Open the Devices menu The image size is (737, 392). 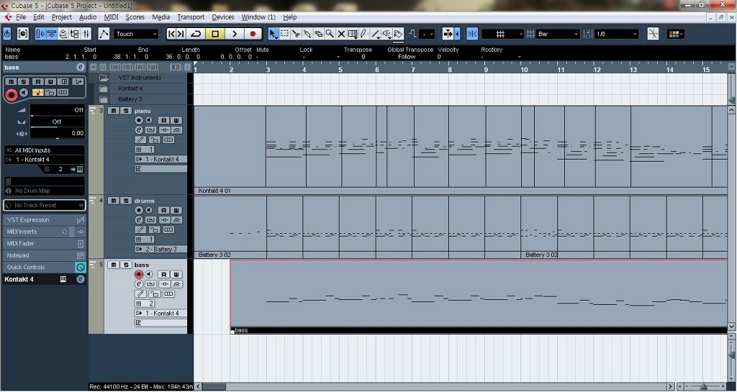223,17
